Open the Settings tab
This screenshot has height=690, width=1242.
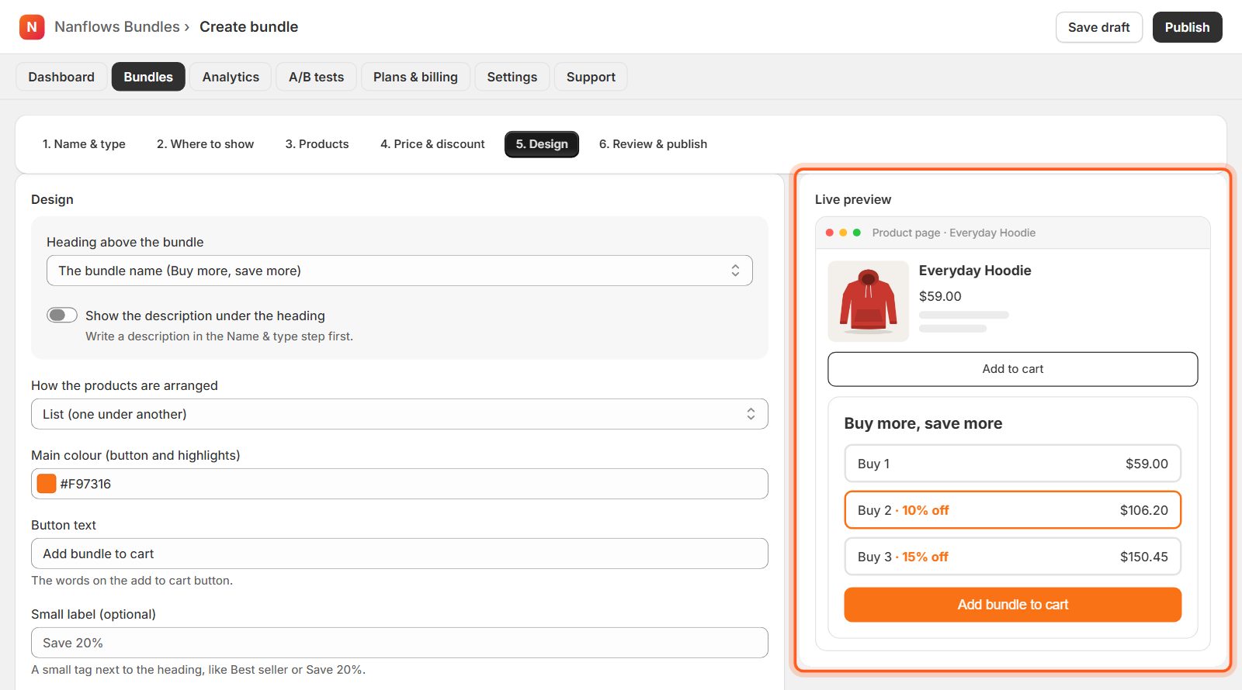512,77
